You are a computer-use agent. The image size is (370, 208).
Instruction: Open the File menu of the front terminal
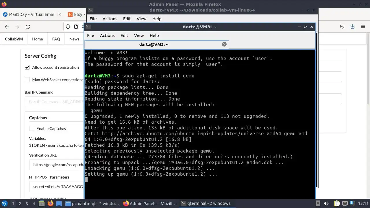click(x=90, y=35)
